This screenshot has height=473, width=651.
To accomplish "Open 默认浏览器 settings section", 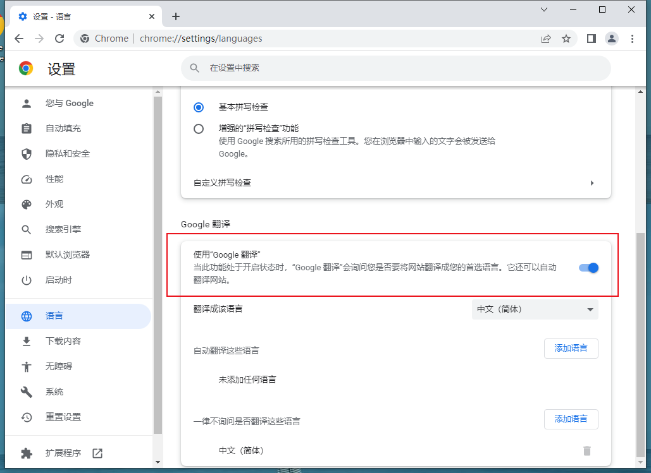I will point(79,255).
